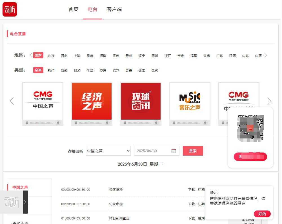Open the 中国之声 station dropdown

pyautogui.click(x=108, y=151)
